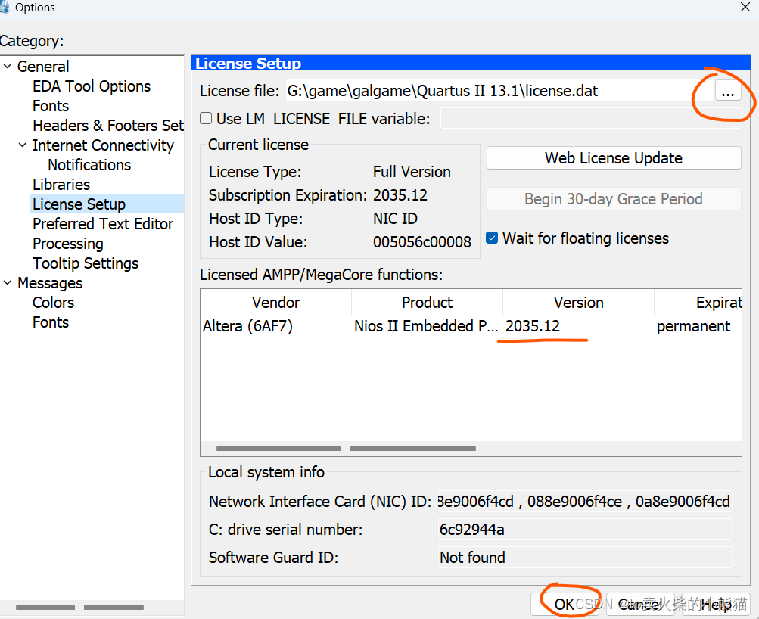Collapse the Messages category
759x619 pixels.
(8, 283)
